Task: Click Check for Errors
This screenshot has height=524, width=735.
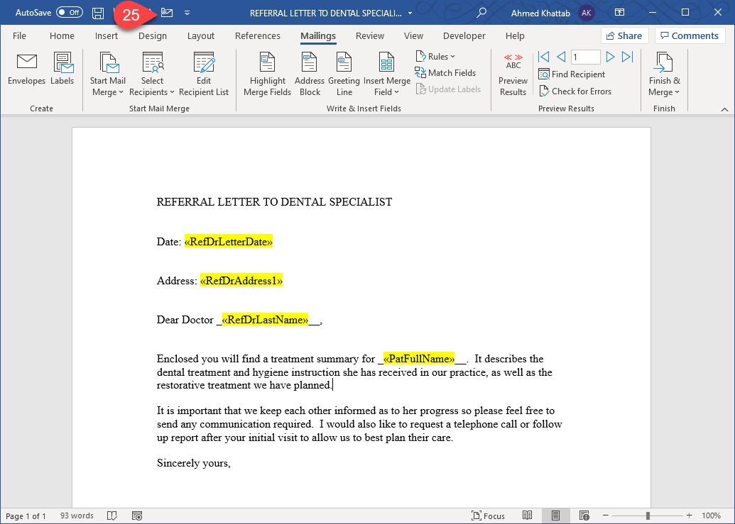Action: point(575,91)
